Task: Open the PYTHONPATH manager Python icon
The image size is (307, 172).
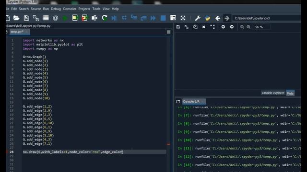Action: 207,18
